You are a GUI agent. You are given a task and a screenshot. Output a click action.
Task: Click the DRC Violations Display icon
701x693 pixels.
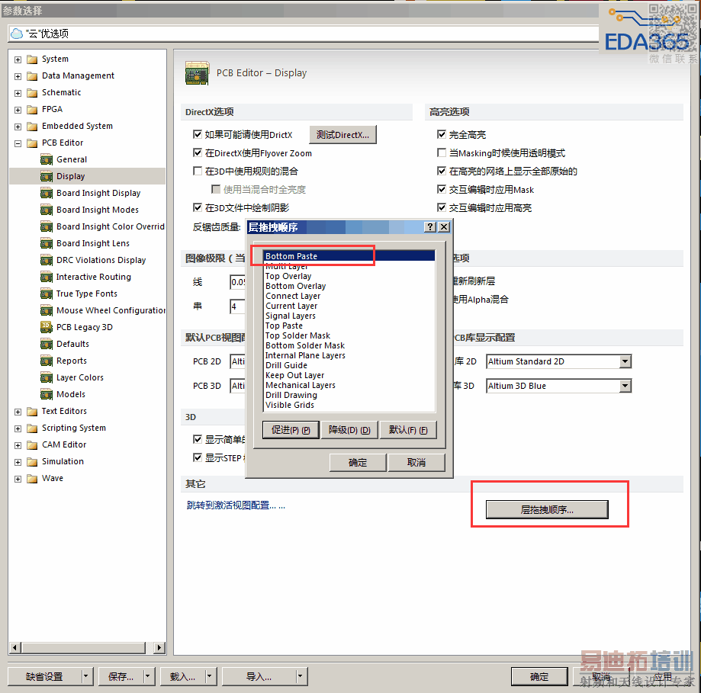47,260
